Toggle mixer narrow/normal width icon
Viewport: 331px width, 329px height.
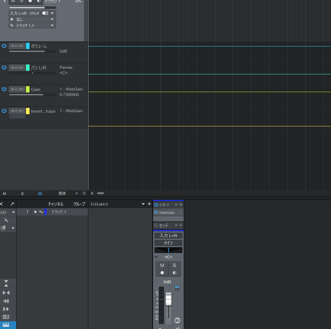coord(6,293)
